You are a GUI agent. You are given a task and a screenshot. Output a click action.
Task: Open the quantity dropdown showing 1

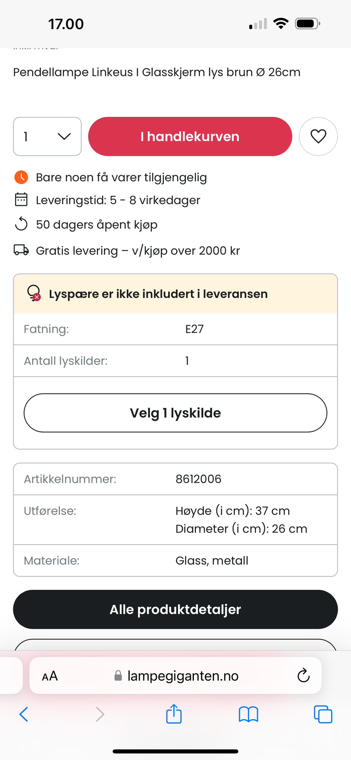[47, 137]
